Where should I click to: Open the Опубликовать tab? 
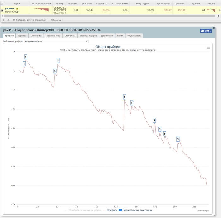(x=134, y=36)
